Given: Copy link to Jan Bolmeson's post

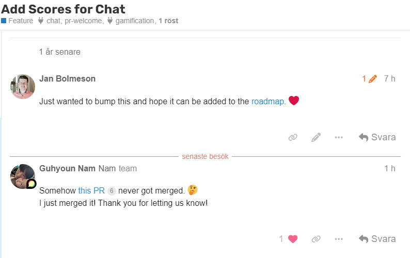Looking at the screenshot, I should pos(293,137).
